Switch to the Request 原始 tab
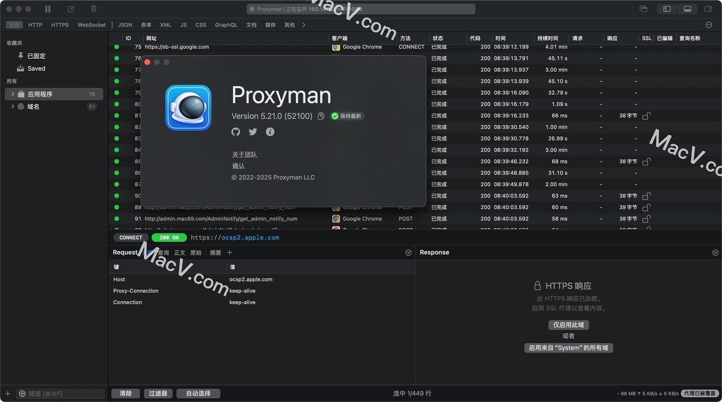722x402 pixels. [196, 253]
